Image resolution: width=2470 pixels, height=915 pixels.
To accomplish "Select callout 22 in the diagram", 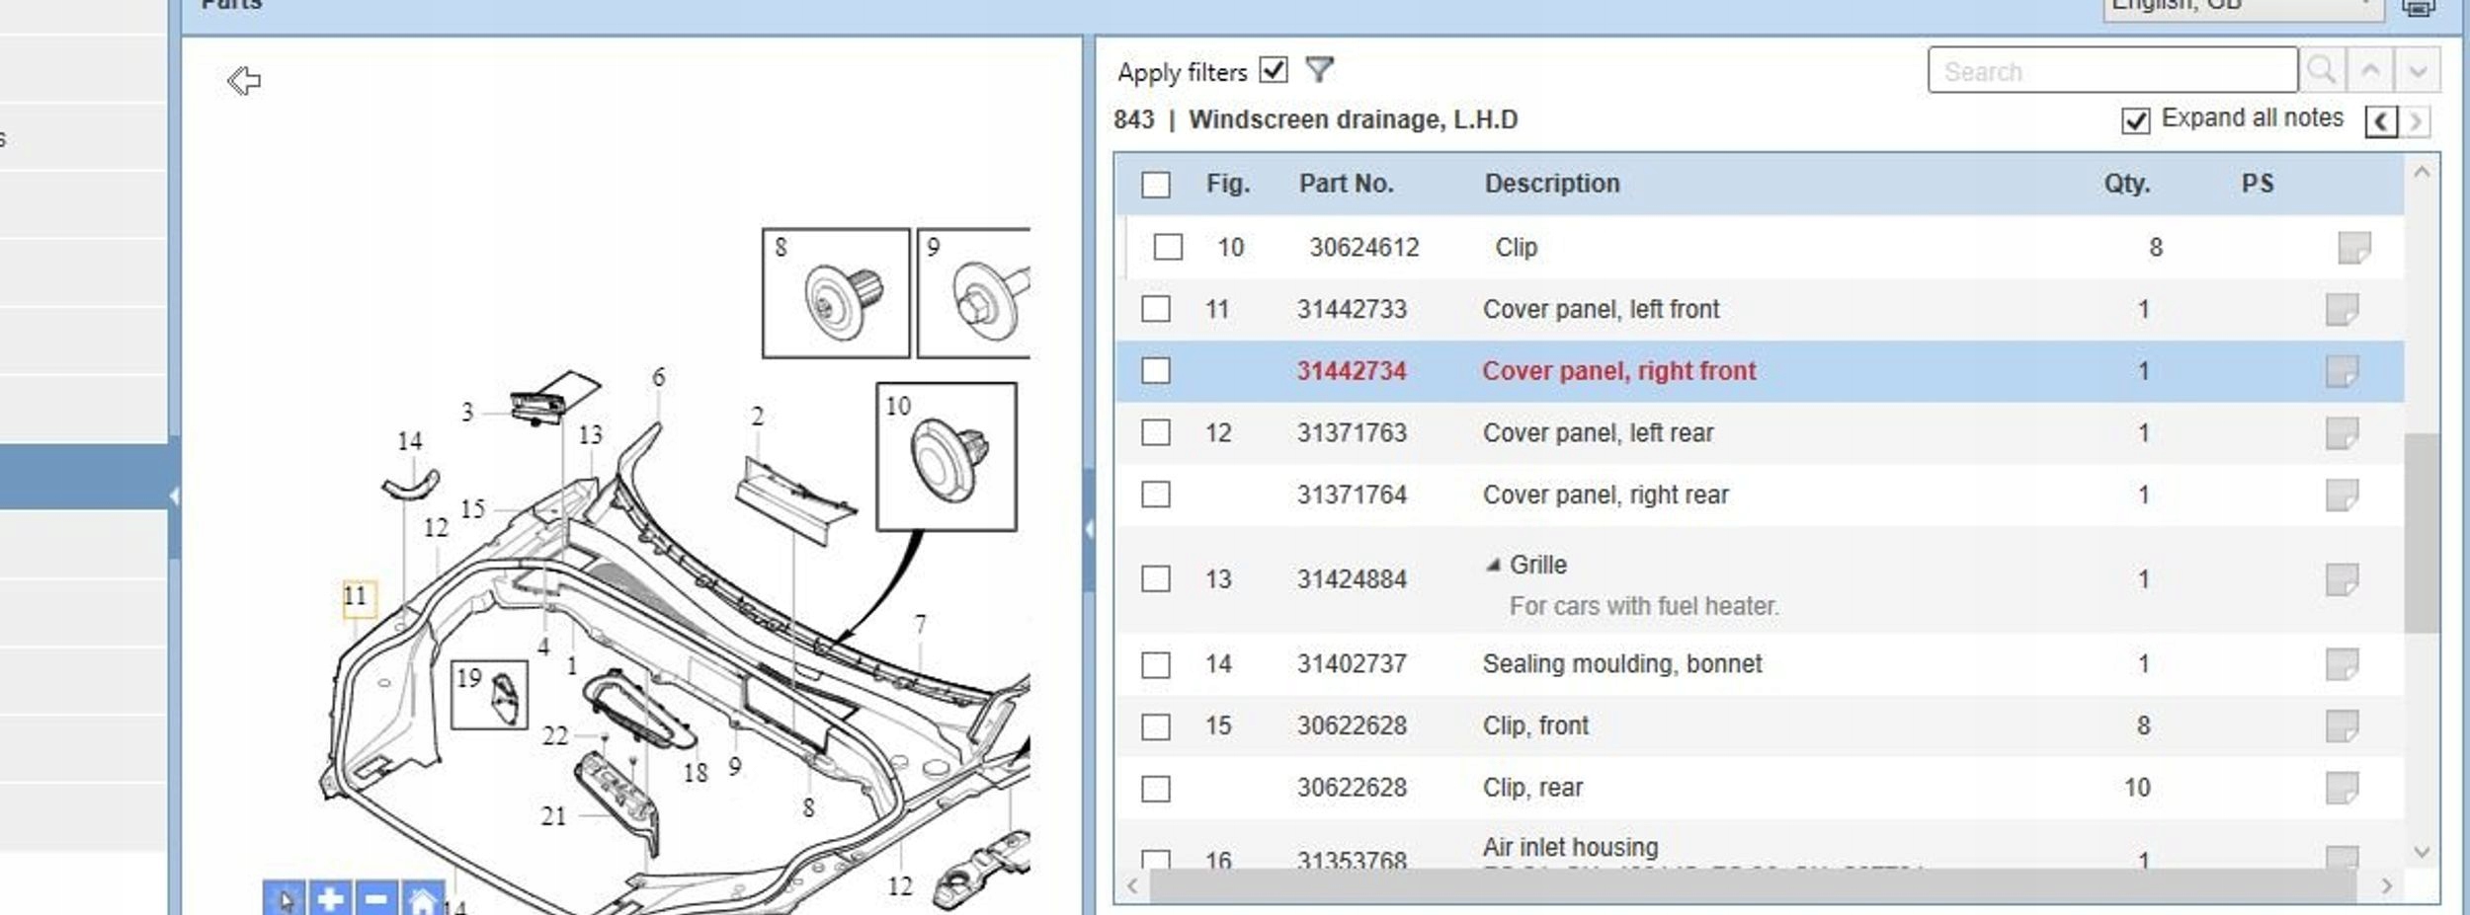I will tap(555, 736).
